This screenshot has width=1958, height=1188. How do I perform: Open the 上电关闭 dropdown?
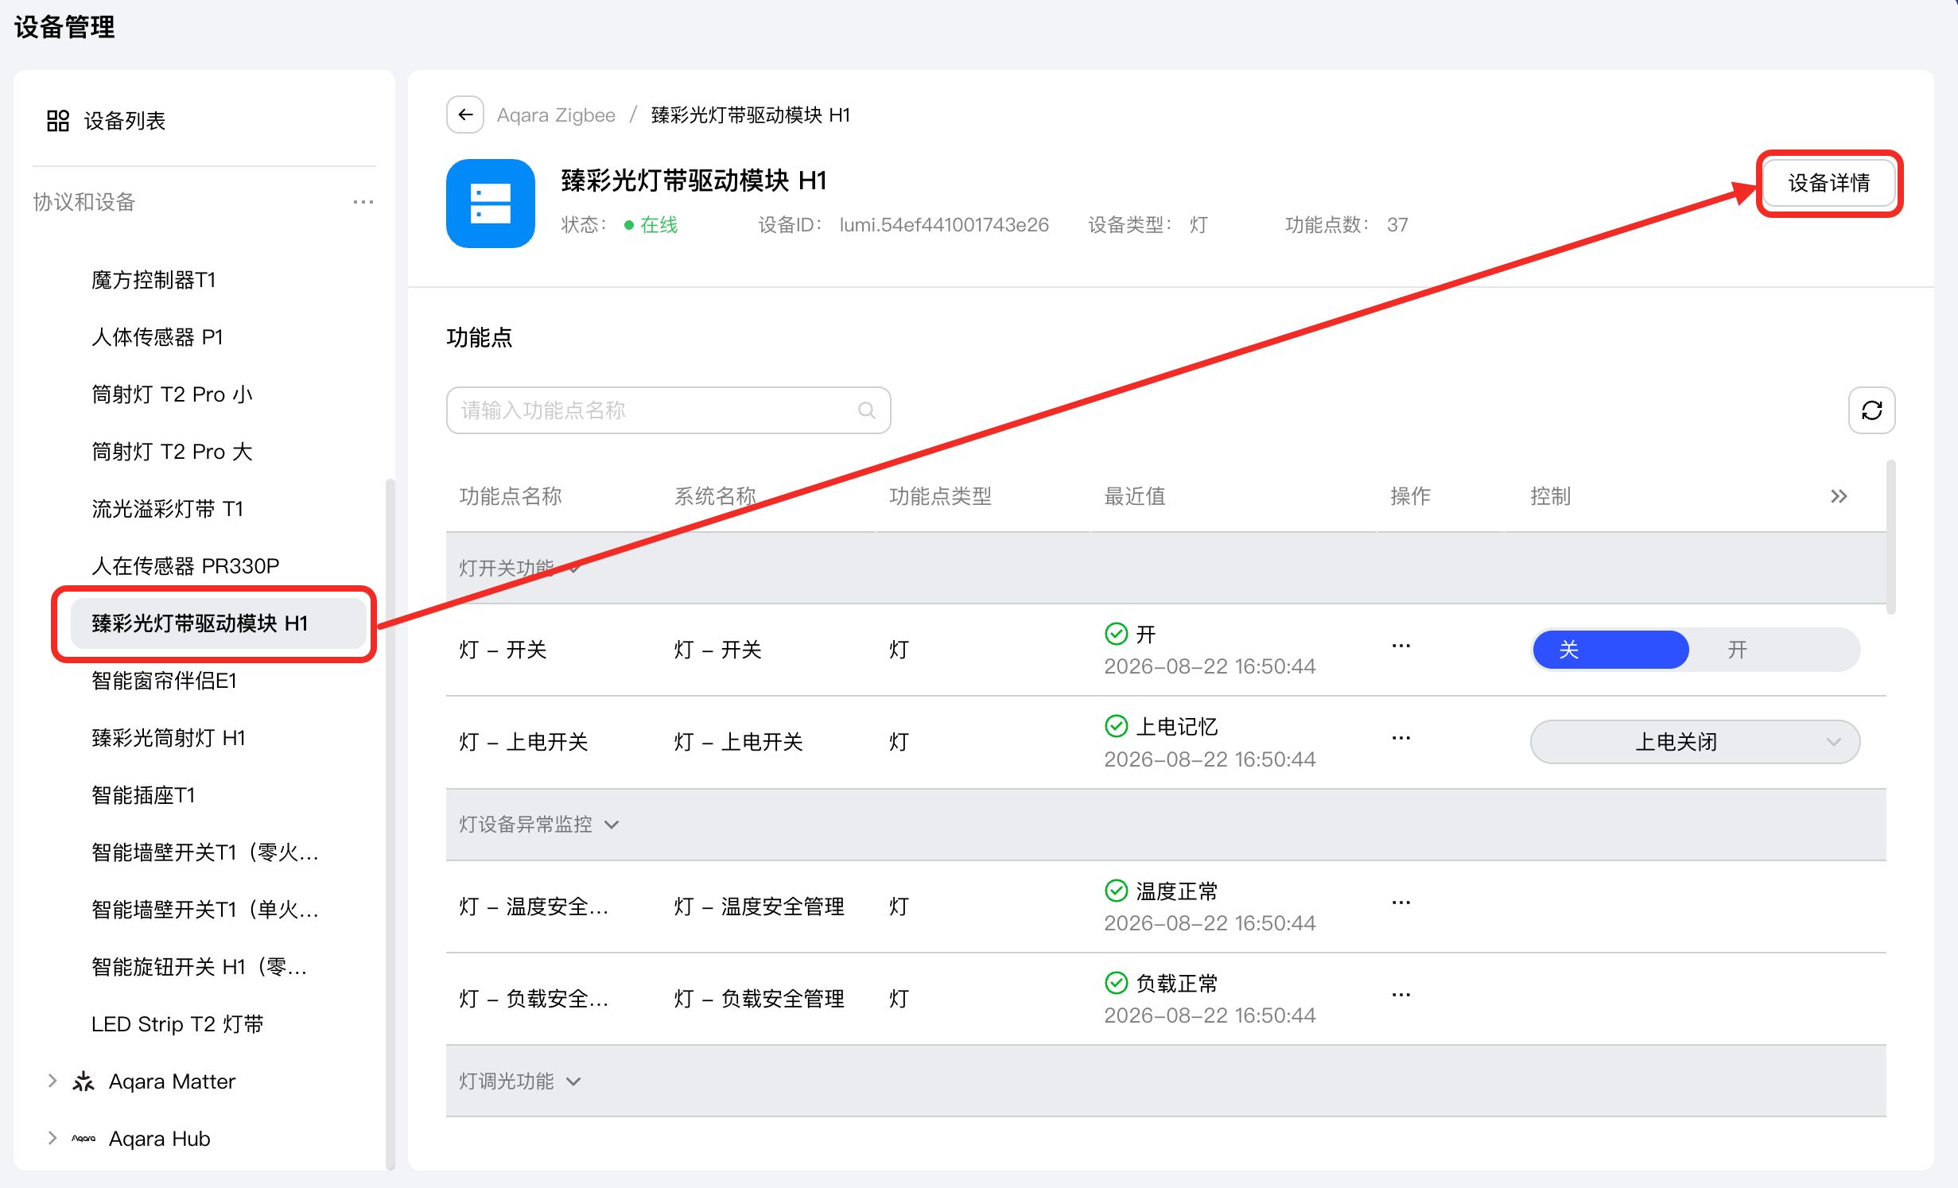[x=1695, y=742]
